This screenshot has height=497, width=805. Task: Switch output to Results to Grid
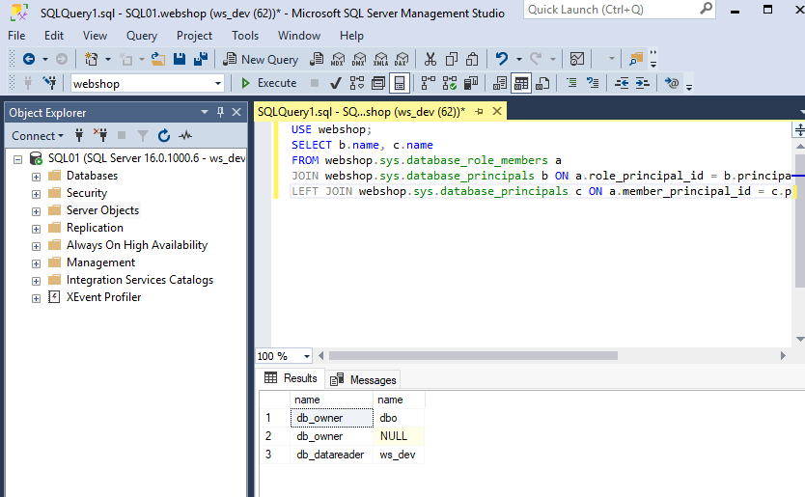pyautogui.click(x=521, y=83)
